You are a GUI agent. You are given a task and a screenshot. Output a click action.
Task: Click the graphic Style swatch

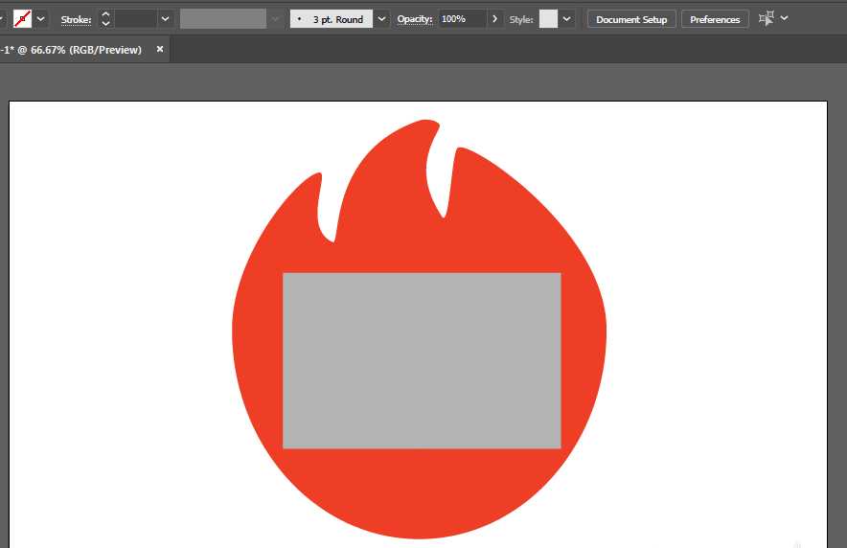(x=548, y=19)
